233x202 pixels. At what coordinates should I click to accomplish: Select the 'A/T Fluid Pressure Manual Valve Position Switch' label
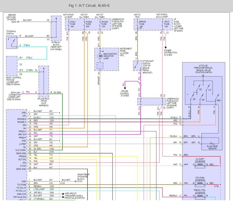point(204,69)
